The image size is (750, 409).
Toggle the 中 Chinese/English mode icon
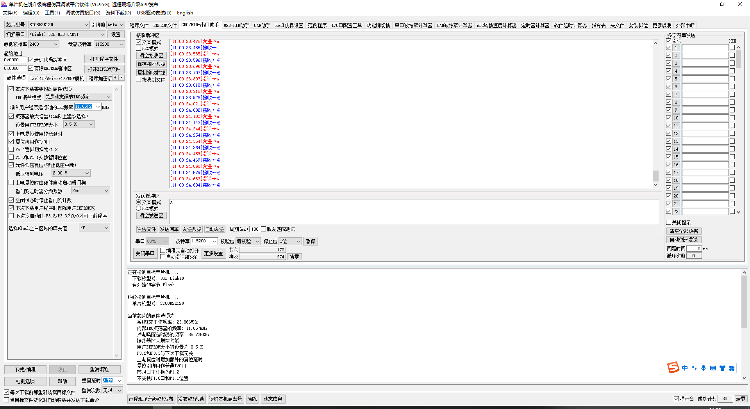click(685, 368)
